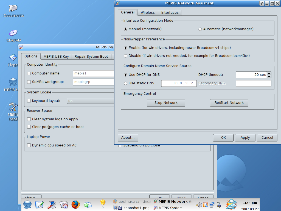This screenshot has width=281, height=211.
Task: Open the bookmarks star folder panel icon
Action: point(88,204)
